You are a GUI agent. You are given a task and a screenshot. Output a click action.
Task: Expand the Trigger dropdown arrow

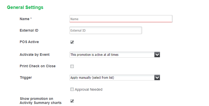157,77
